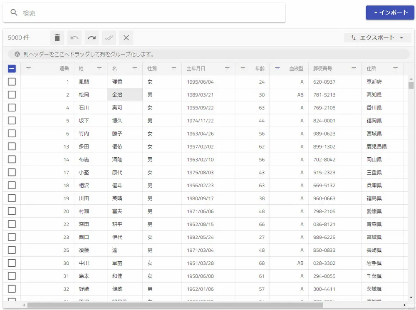Click the 金治 name cell
This screenshot has height=310, width=416.
[x=124, y=95]
